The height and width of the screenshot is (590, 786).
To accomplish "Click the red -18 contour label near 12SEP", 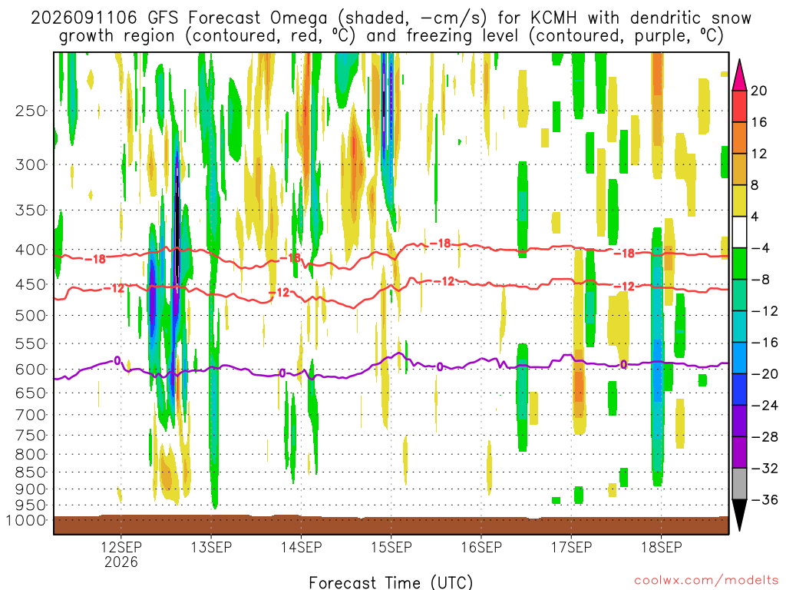I will [95, 259].
